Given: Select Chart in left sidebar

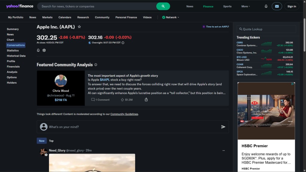Looking at the screenshot, I should [x=10, y=40].
